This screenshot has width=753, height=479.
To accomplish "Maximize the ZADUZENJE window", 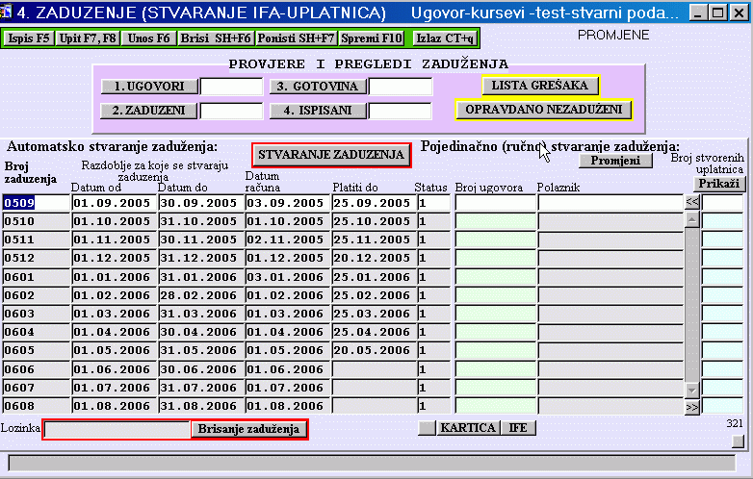I will [718, 13].
